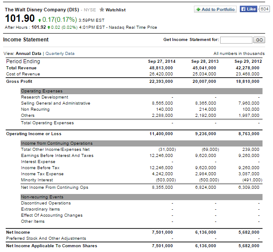Click the Extraordinary Items label

pyautogui.click(x=40, y=209)
